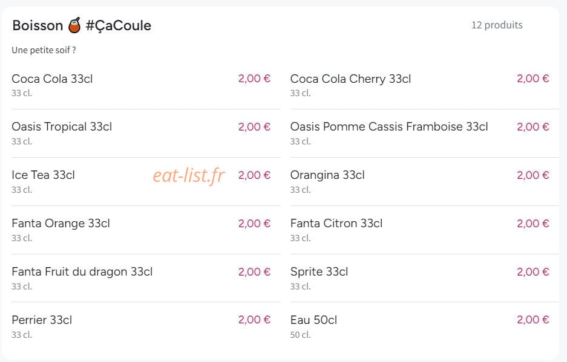
Task: Select Coca Cola Cherry 33cl item
Action: coord(425,85)
